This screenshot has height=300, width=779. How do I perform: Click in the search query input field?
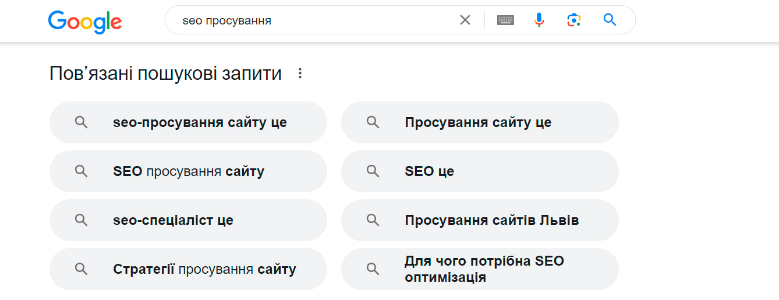[x=314, y=20]
